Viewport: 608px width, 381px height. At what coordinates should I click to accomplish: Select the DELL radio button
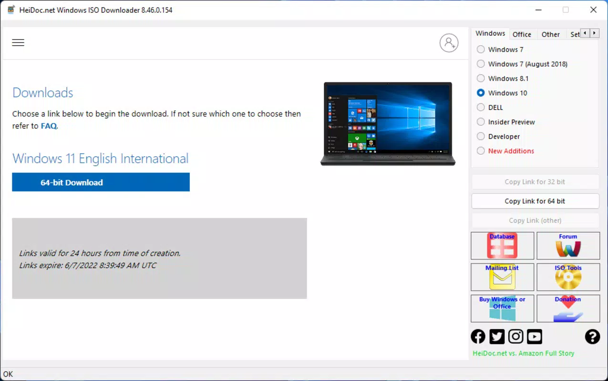tap(481, 108)
